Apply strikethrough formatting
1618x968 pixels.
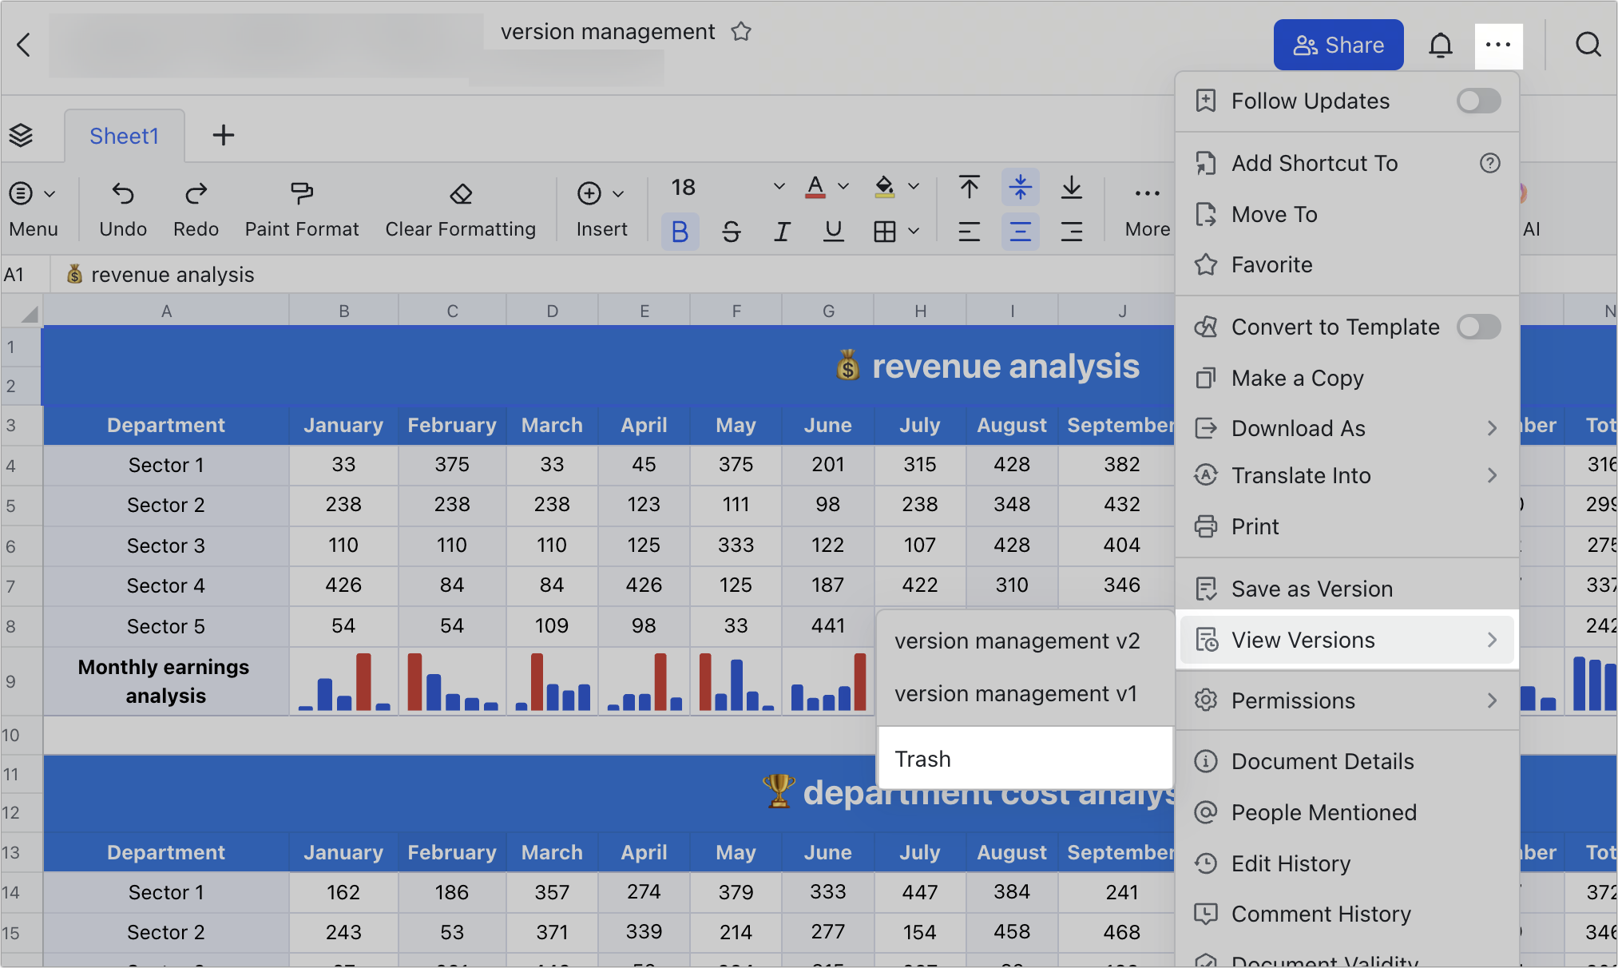point(731,232)
